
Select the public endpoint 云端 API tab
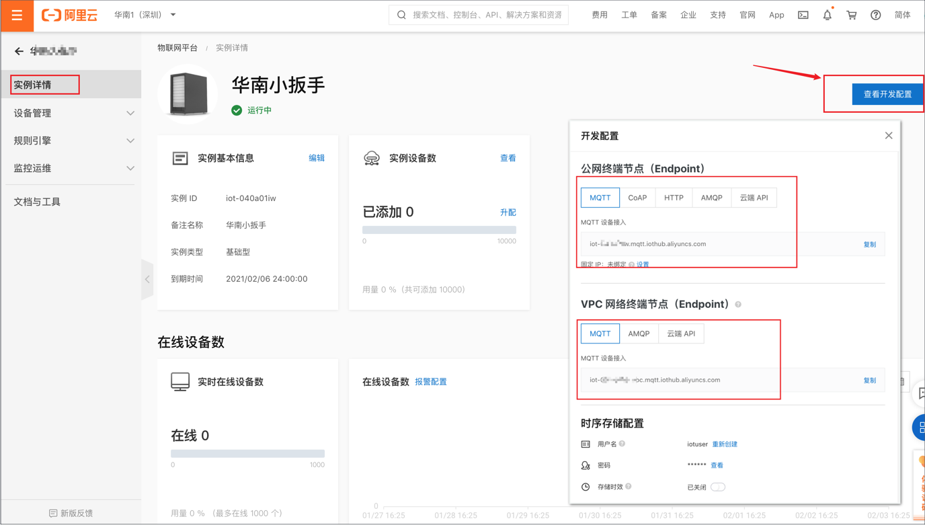pos(754,198)
